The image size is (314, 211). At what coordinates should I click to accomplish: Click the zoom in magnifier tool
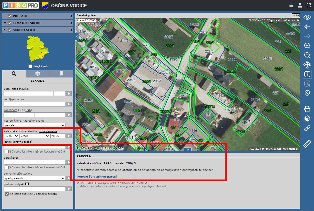click(307, 46)
